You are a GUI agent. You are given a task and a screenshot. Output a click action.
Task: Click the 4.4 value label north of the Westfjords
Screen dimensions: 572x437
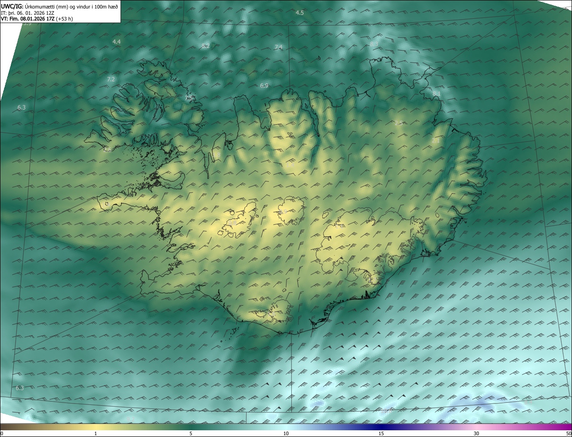(117, 42)
